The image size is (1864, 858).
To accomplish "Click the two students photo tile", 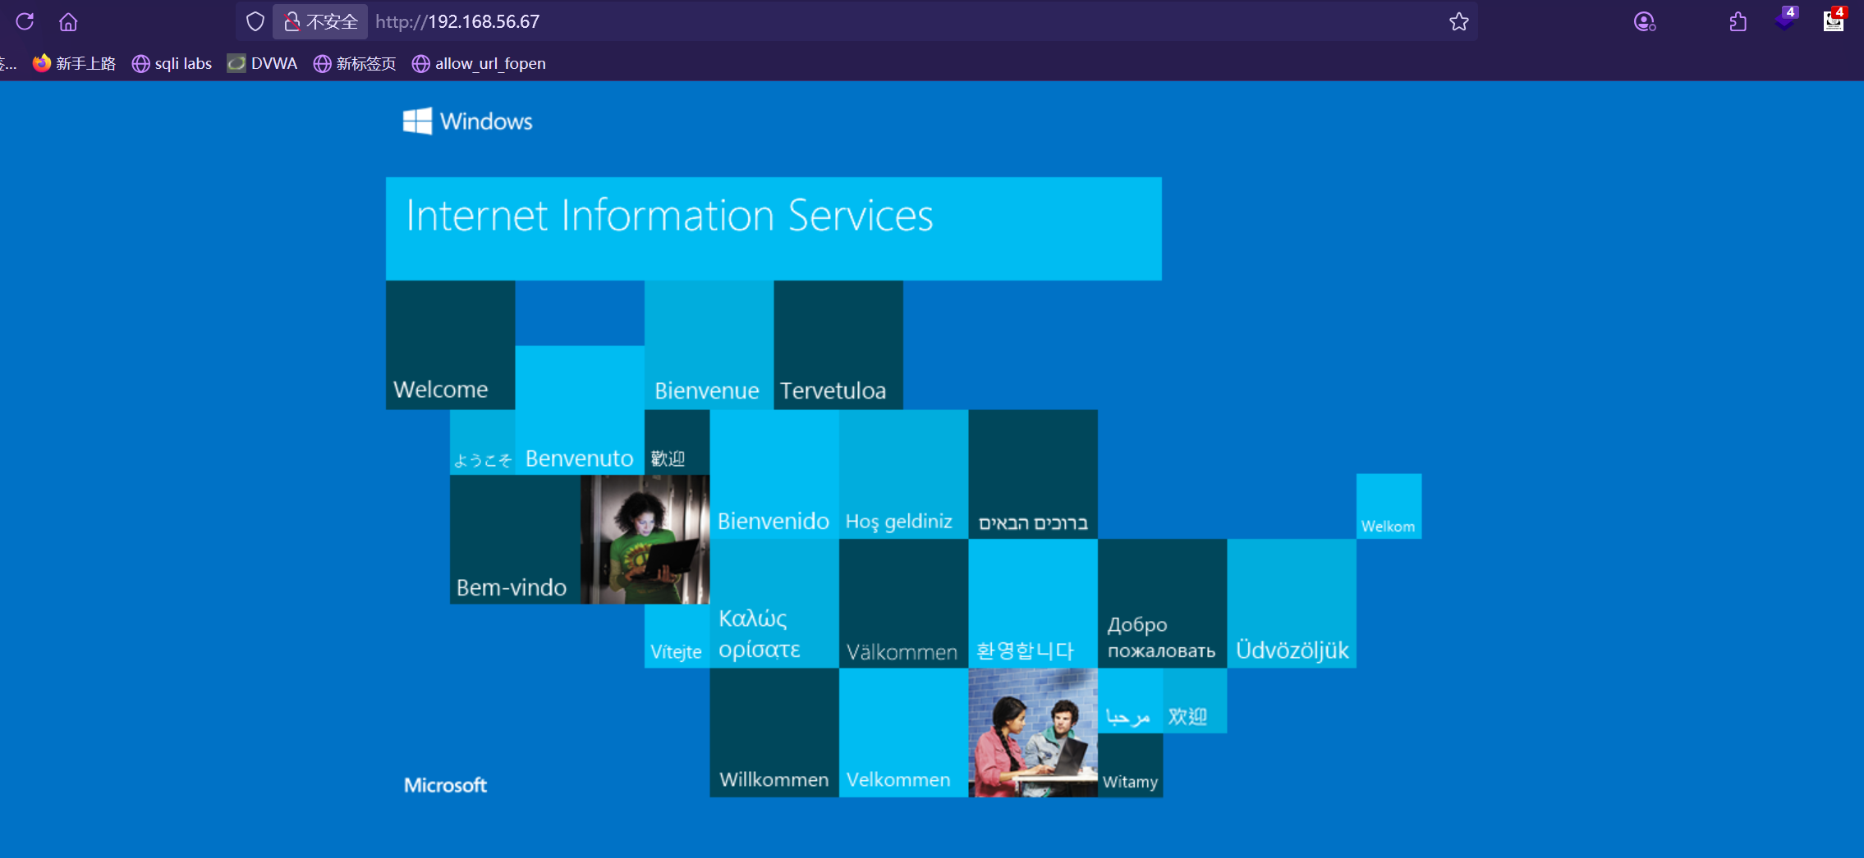I will 1032,732.
